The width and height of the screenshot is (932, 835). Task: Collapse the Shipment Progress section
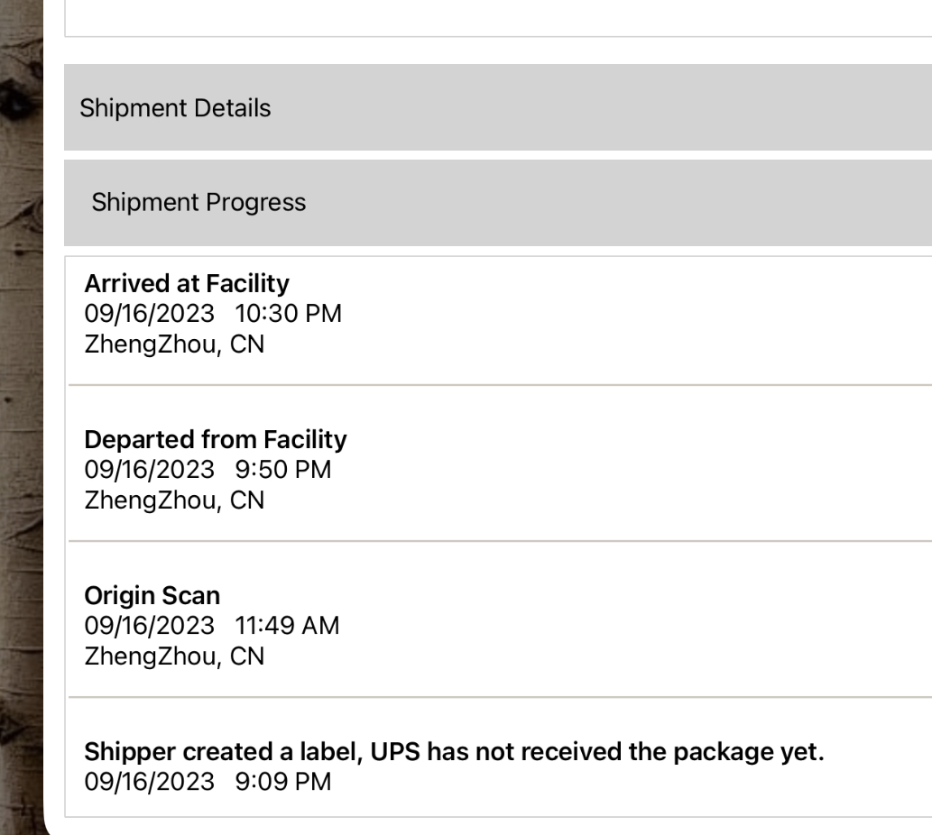[198, 202]
